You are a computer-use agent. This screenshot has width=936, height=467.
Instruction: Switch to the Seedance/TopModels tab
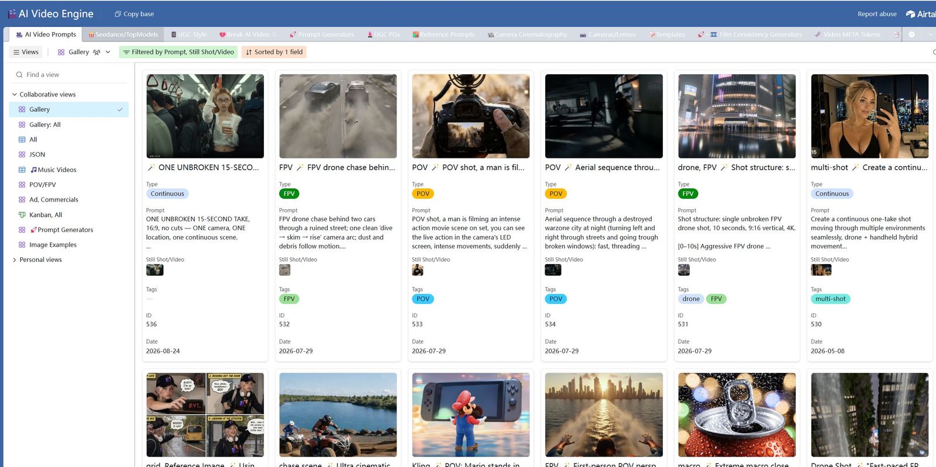tap(123, 34)
